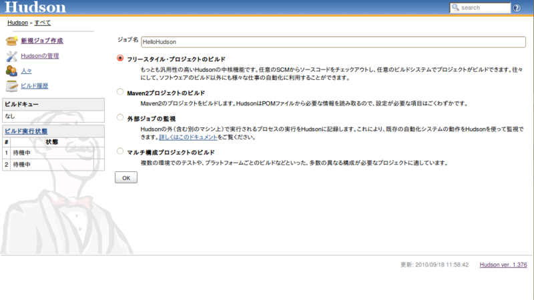
Task: Click the 状態 column header
Action: tap(52, 142)
